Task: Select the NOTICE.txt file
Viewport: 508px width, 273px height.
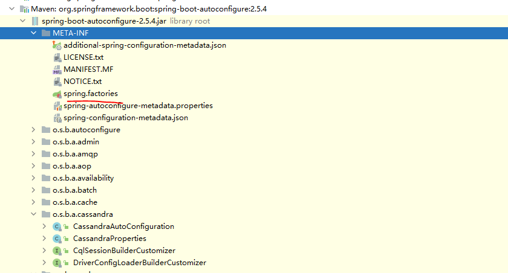Action: point(83,82)
